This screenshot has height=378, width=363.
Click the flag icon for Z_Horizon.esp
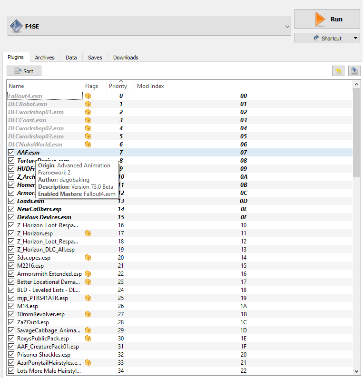(88, 233)
